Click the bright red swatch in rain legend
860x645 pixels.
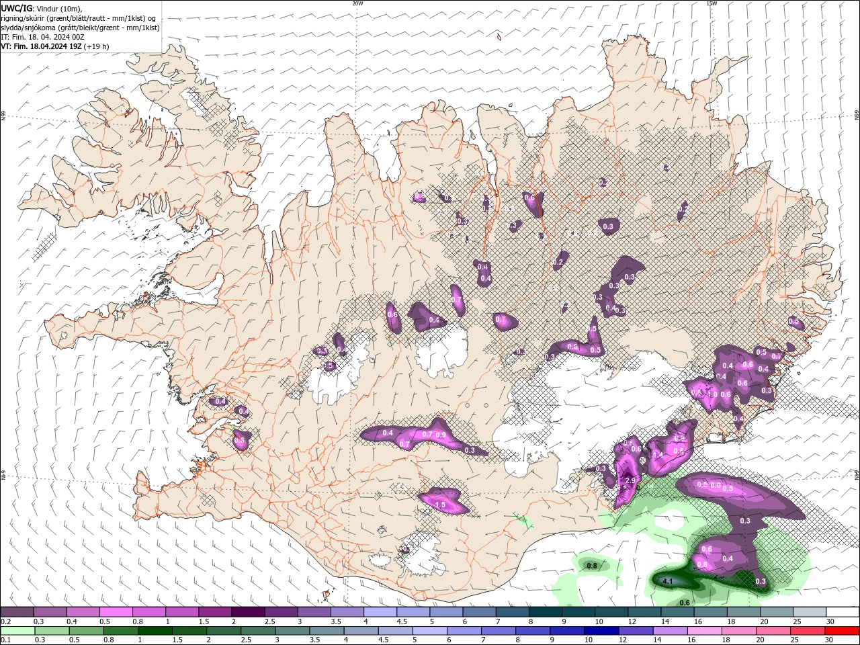point(843,631)
